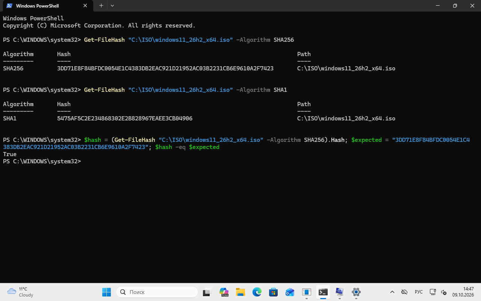
Task: Open File Explorer from the taskbar
Action: (240, 292)
